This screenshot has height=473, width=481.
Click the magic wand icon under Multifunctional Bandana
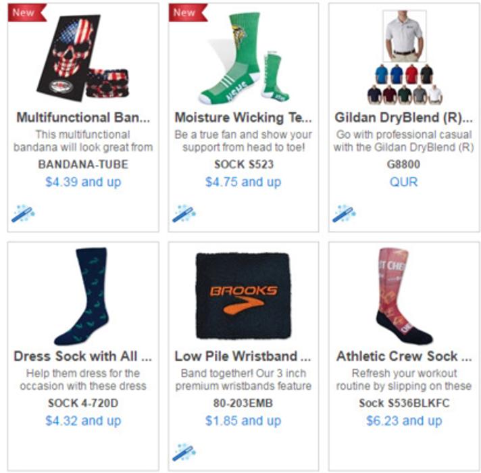(x=24, y=213)
